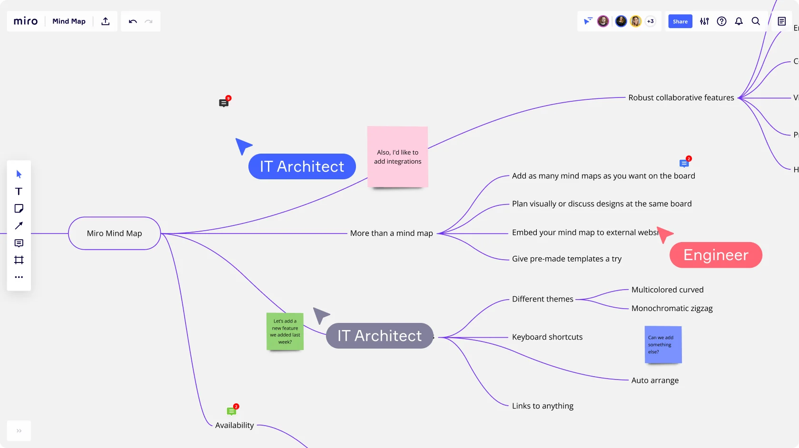Image resolution: width=799 pixels, height=448 pixels.
Task: Open the comment thread with 9 replies
Action: [224, 102]
